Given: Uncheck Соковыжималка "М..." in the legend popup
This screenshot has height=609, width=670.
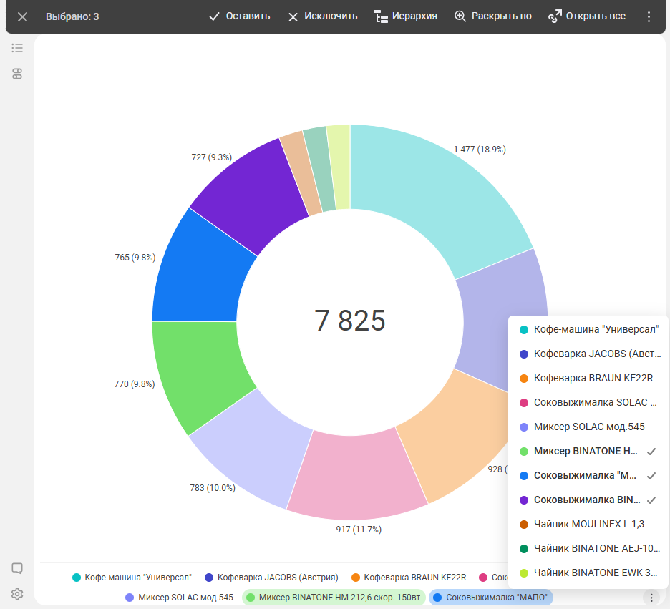Looking at the screenshot, I should [x=587, y=476].
